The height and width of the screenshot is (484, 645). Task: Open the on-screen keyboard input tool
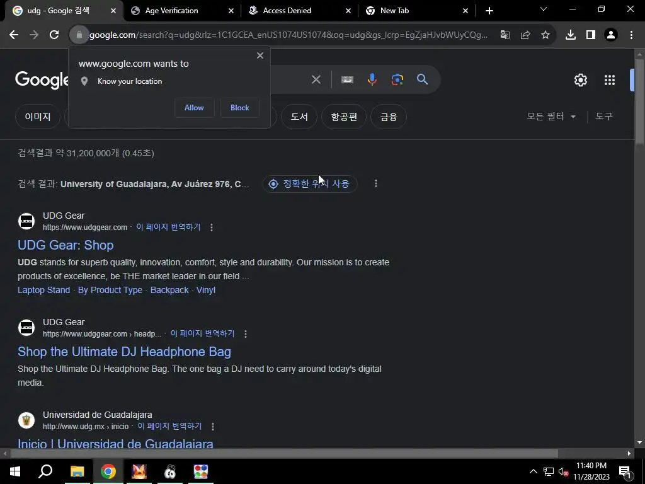(347, 79)
